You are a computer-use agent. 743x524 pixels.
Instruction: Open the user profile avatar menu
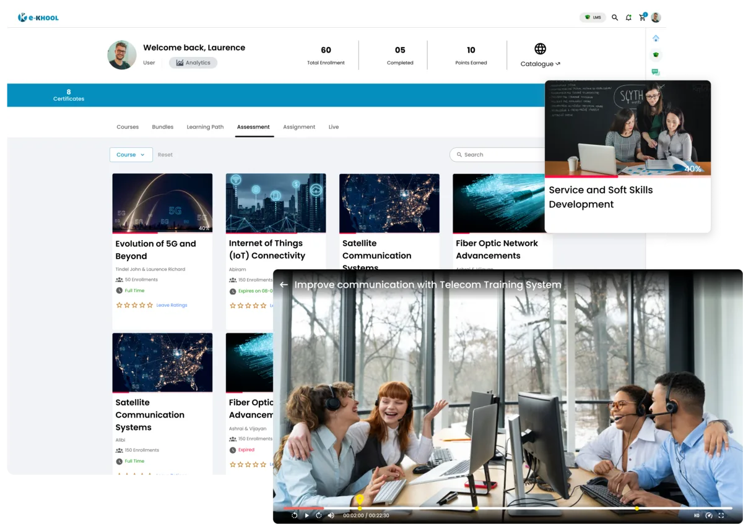click(x=656, y=18)
